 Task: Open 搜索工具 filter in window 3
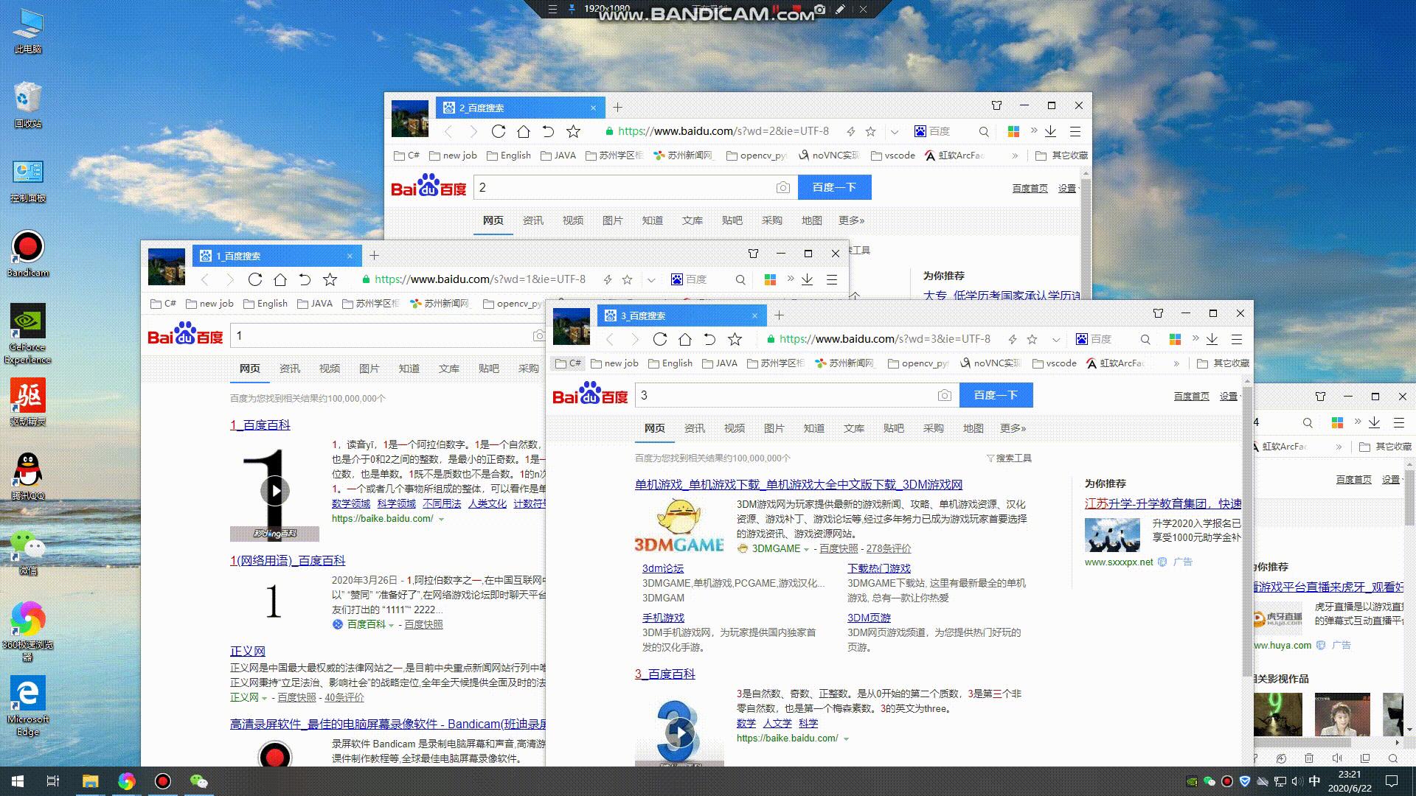click(x=1009, y=458)
